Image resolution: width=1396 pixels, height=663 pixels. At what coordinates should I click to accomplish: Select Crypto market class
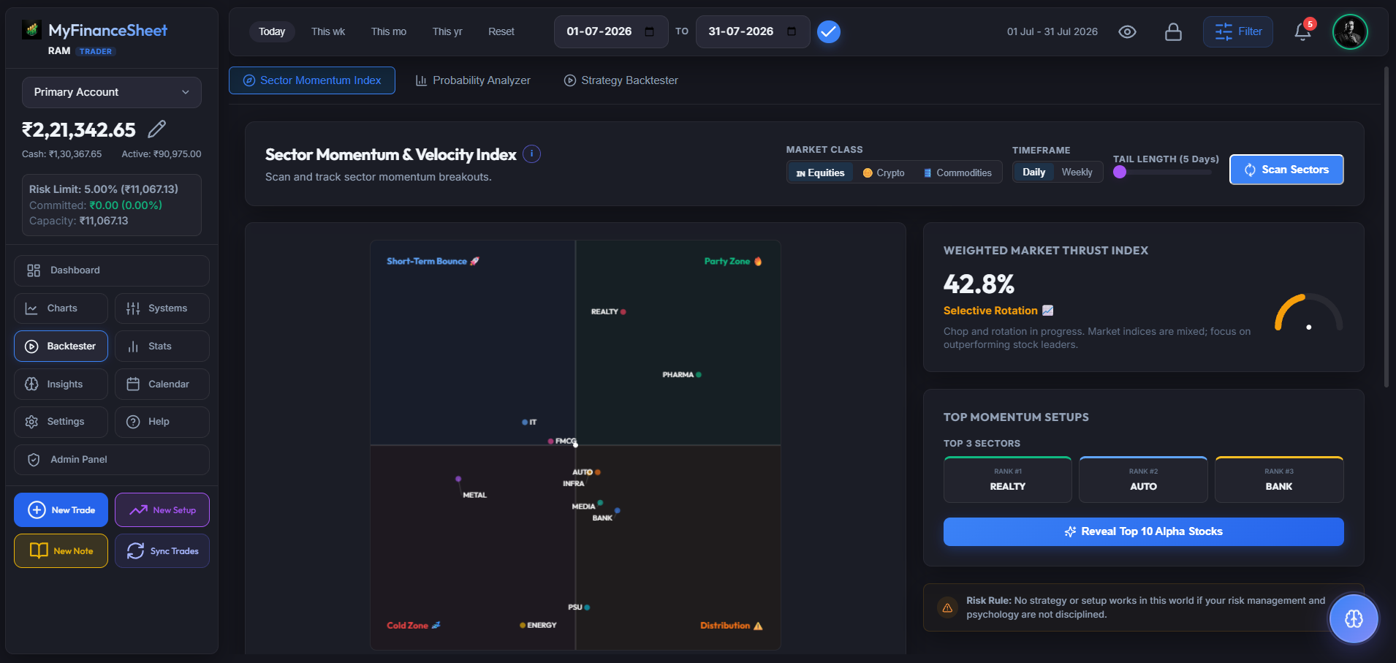pos(884,173)
